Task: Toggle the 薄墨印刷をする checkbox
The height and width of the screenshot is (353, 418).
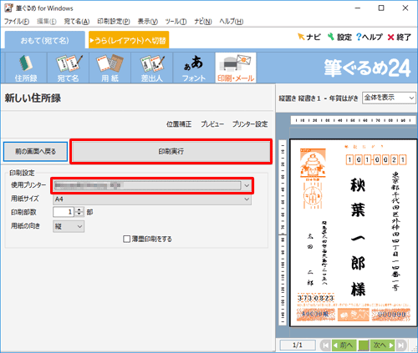Action: [x=126, y=239]
